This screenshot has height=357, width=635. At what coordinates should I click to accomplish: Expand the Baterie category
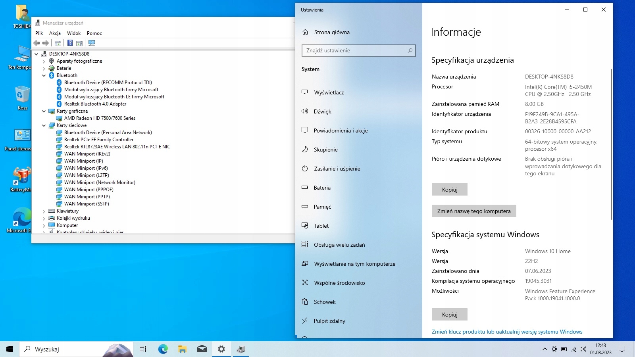click(x=44, y=69)
